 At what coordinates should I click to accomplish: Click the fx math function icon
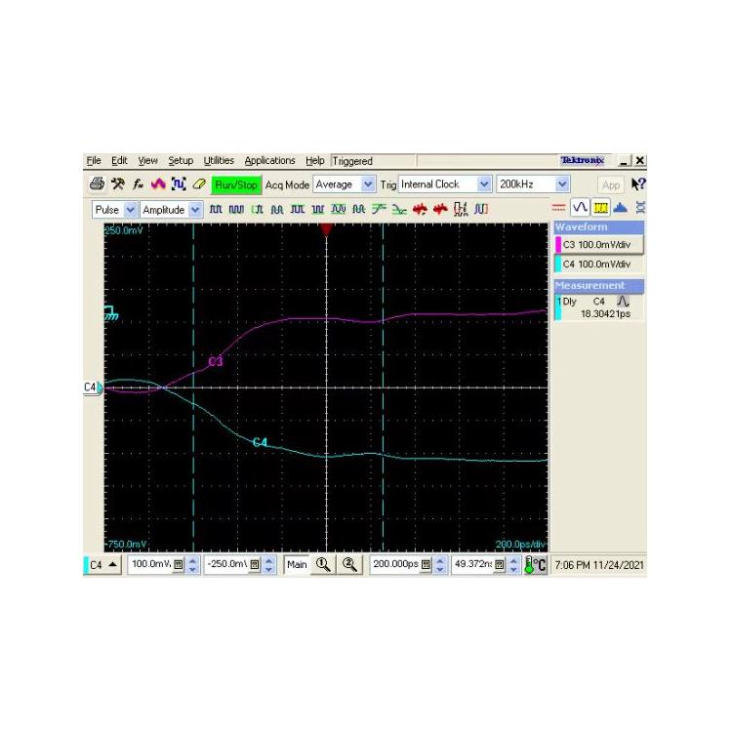pyautogui.click(x=138, y=183)
